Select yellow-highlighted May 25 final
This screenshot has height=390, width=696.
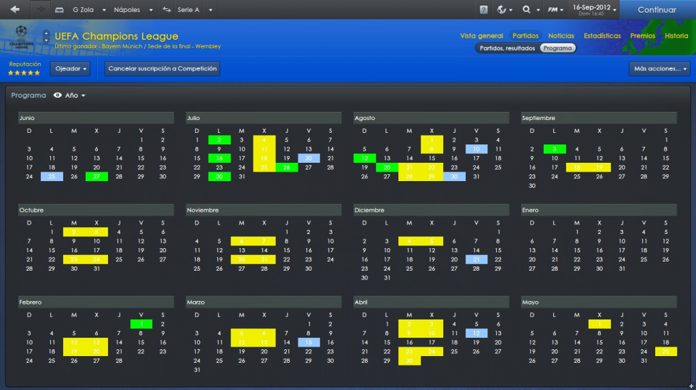(x=666, y=351)
